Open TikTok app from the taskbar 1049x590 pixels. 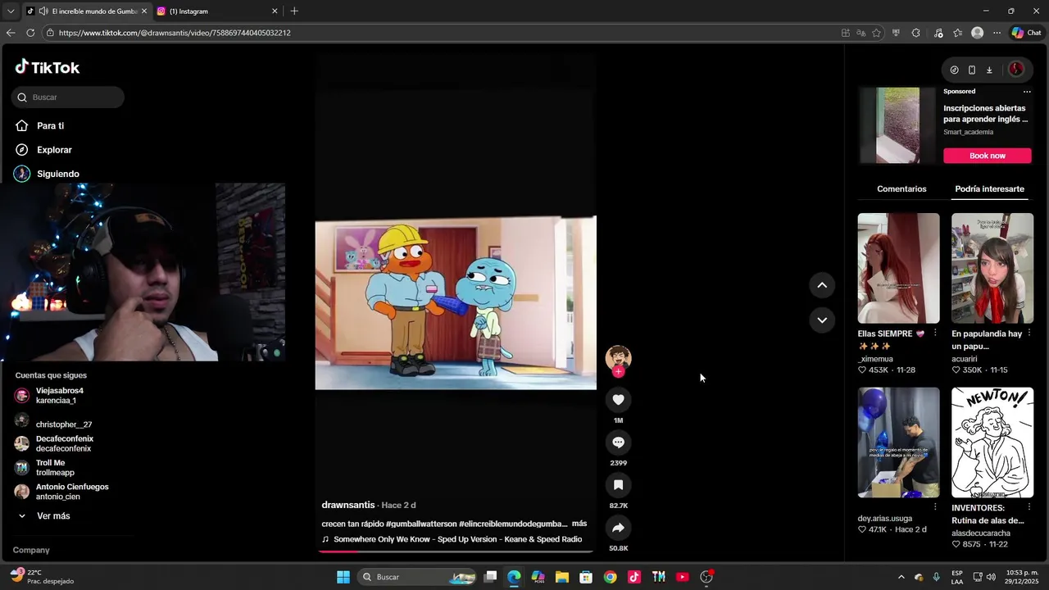[633, 577]
